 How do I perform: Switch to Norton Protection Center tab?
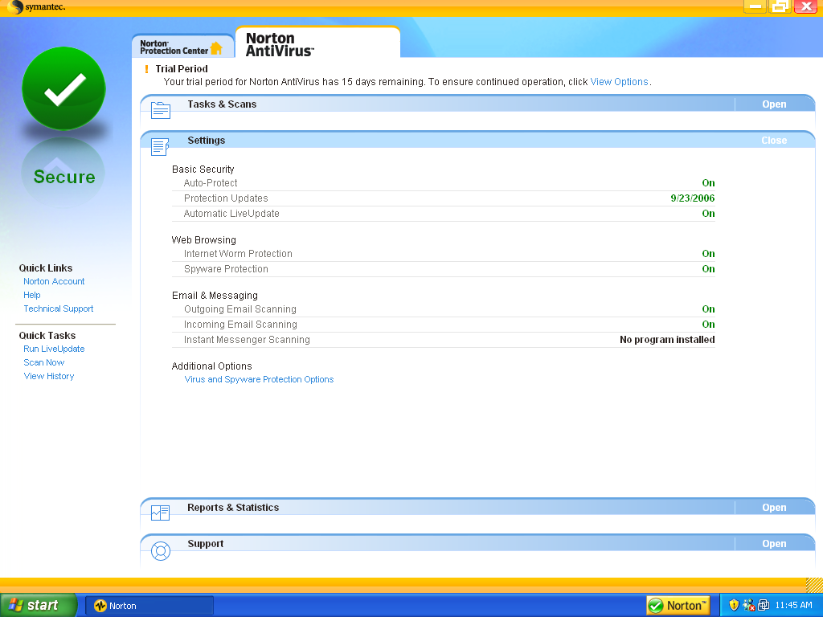point(182,47)
